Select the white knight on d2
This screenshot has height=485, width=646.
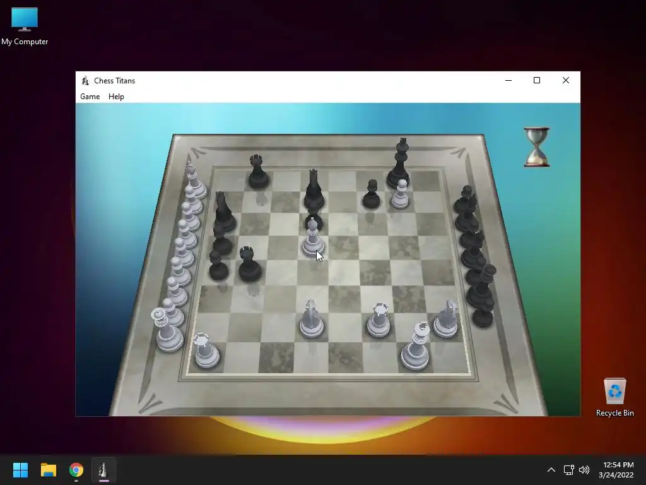tap(312, 318)
